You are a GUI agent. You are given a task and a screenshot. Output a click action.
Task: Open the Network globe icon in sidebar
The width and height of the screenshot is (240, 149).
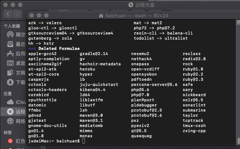tap(10, 121)
